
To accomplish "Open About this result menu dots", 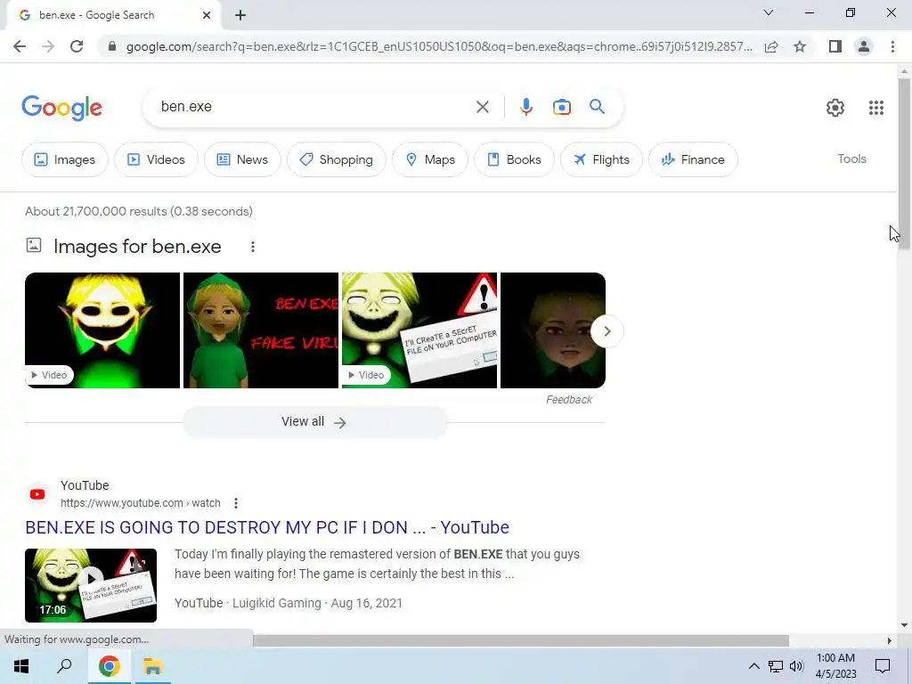I will [x=235, y=503].
